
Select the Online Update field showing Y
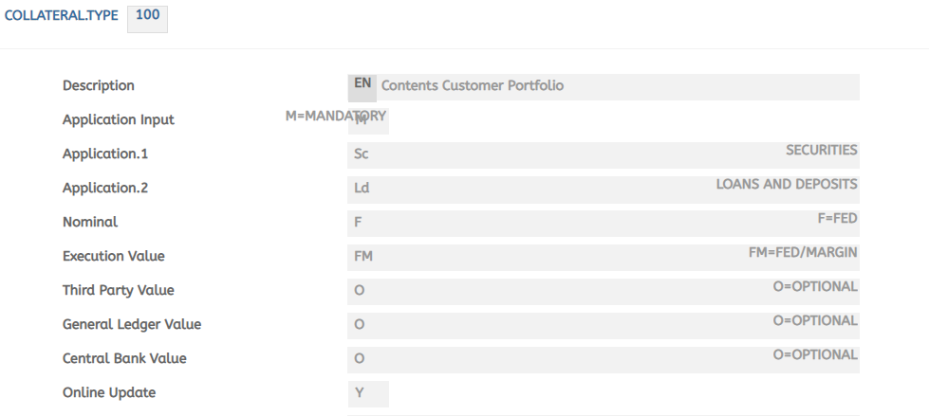coord(368,393)
